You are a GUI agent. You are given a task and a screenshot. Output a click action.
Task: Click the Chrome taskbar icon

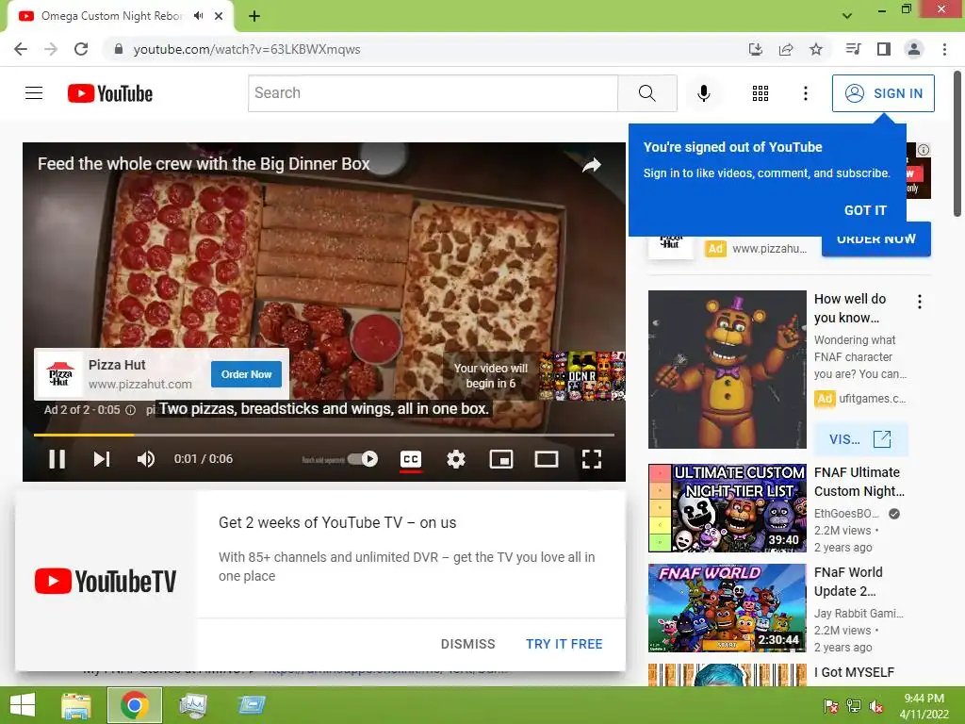coord(134,705)
